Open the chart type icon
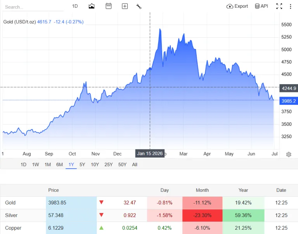 [x=92, y=6]
